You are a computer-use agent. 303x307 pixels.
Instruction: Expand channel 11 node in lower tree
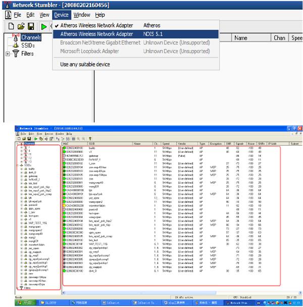[22, 154]
